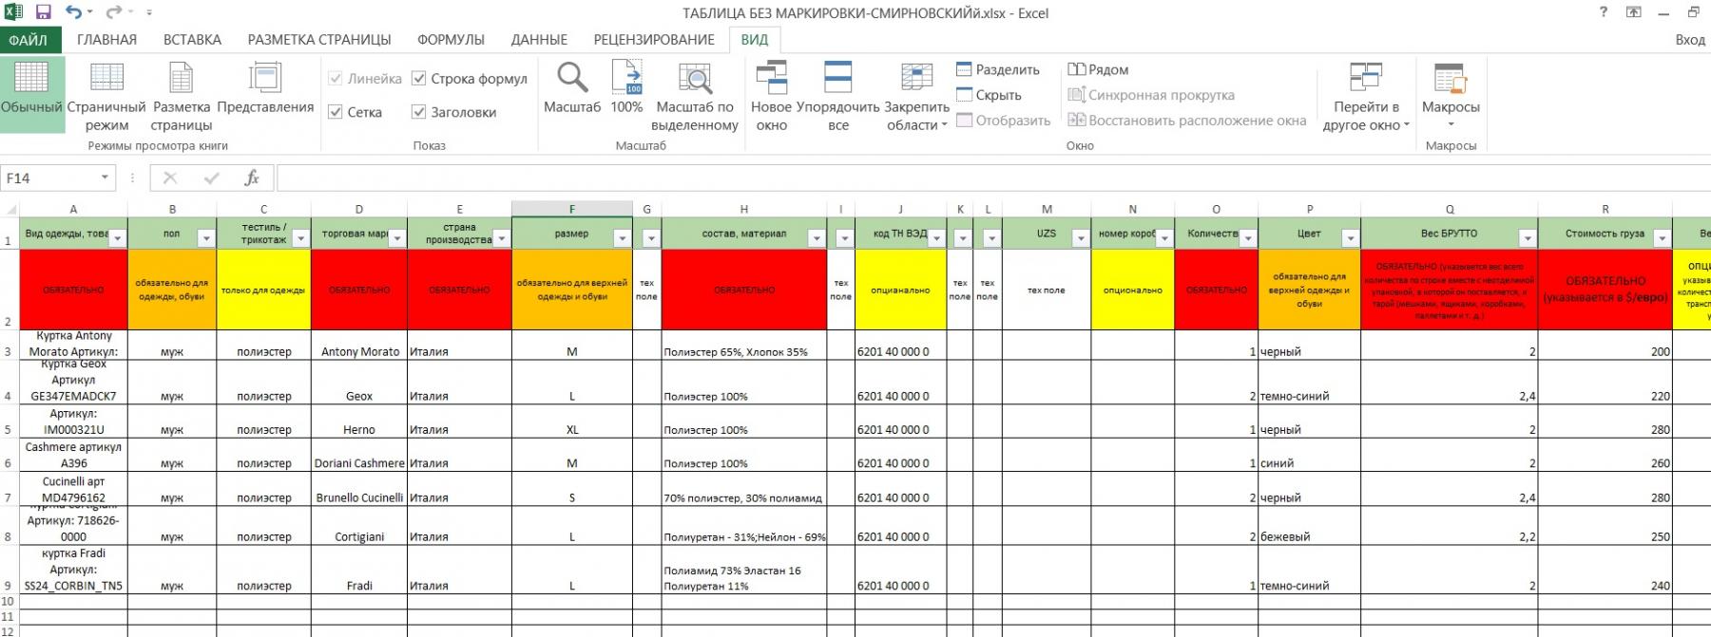The image size is (1711, 637).
Task: Open the Name Box dropdown arrow
Action: pos(105,178)
